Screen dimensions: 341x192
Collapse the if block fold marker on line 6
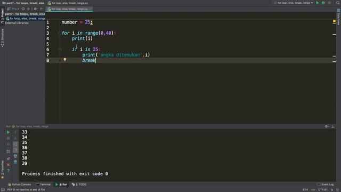click(x=59, y=50)
